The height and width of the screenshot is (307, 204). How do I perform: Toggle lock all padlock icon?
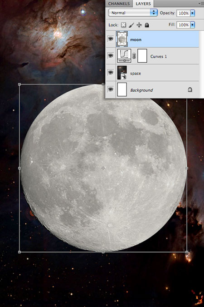point(147,25)
